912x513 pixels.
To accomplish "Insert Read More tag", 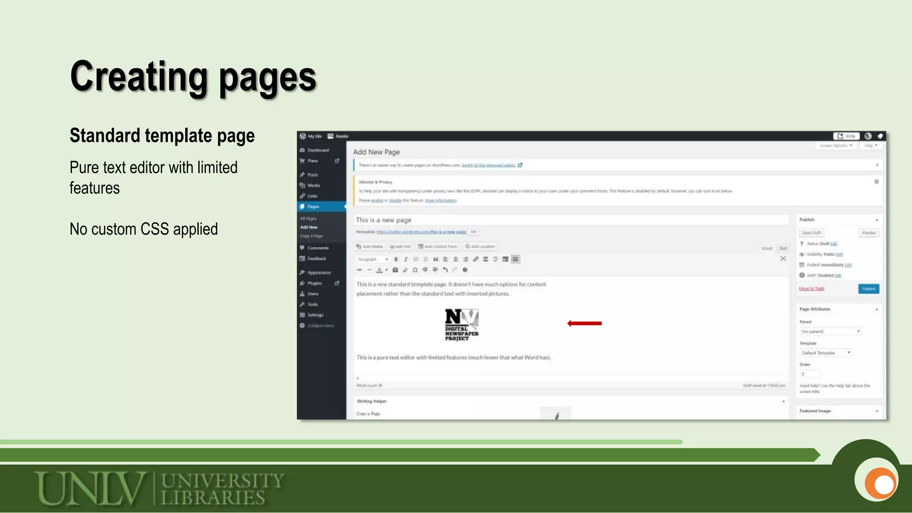I will [x=485, y=259].
